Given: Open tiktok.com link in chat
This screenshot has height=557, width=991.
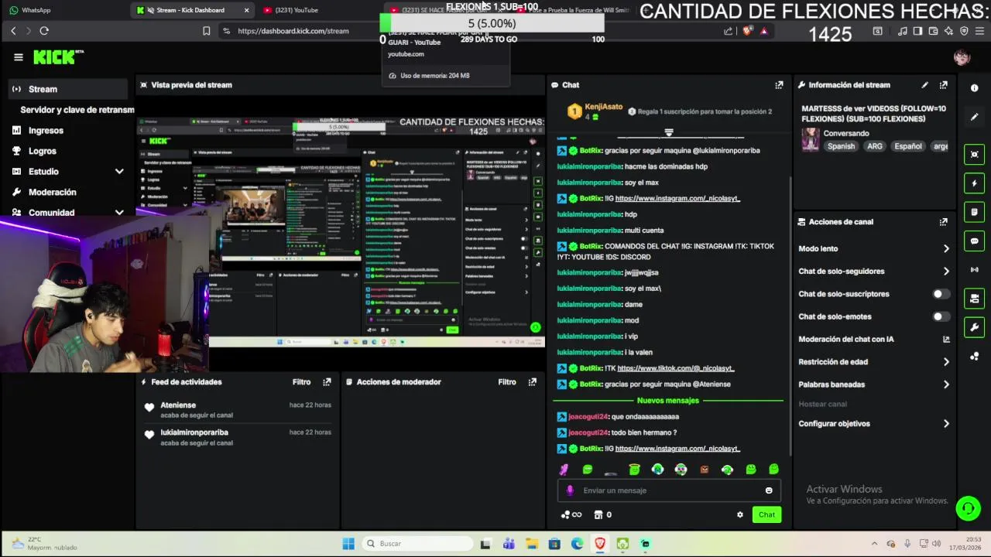Looking at the screenshot, I should tap(676, 368).
